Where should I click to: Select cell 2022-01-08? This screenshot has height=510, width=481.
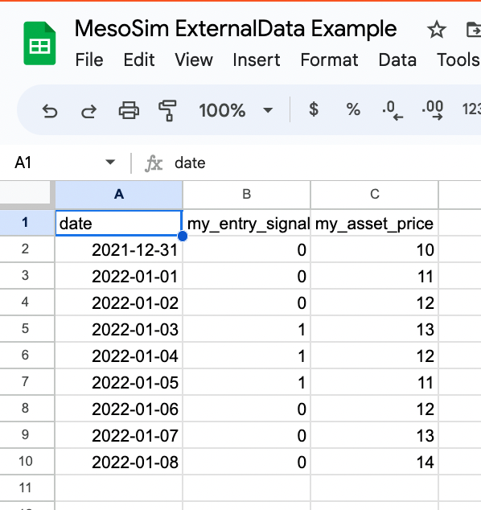tap(119, 462)
